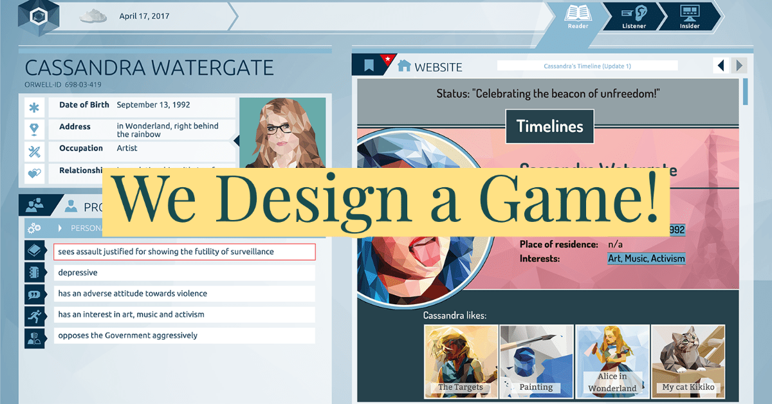Image resolution: width=772 pixels, height=404 pixels.
Task: Click the relationship hearts icon
Action: (34, 173)
